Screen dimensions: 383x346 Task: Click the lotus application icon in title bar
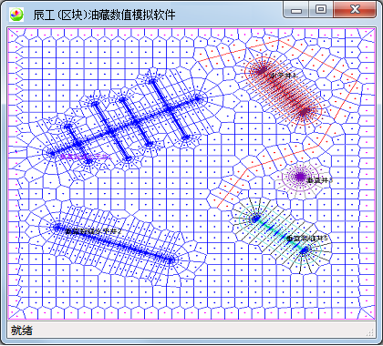pos(16,15)
